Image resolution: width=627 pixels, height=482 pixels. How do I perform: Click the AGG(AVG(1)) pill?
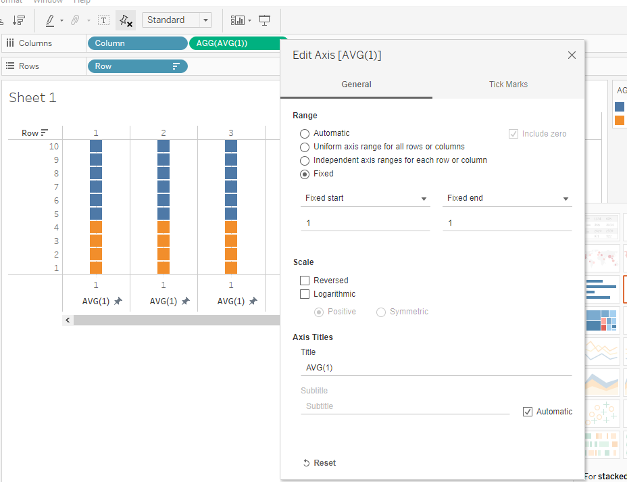(x=234, y=43)
